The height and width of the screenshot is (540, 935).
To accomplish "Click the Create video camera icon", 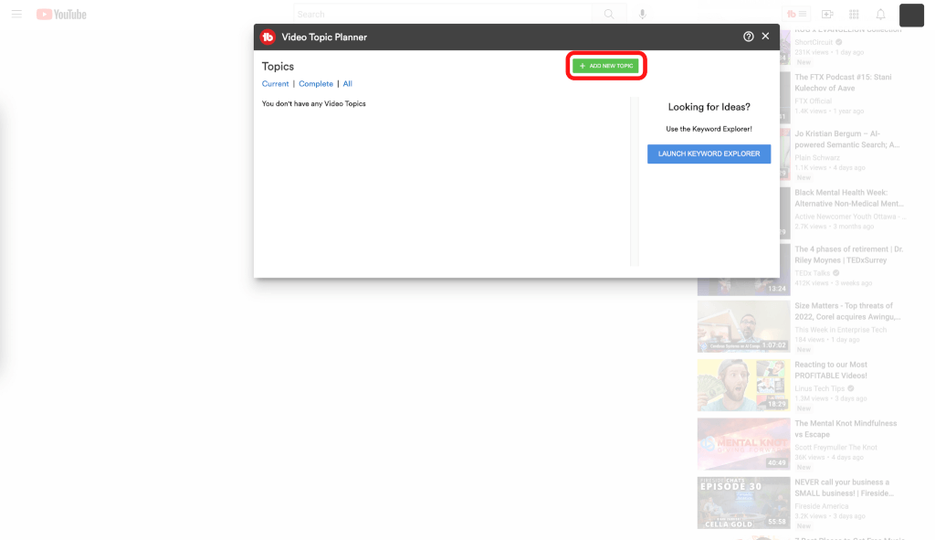I will (827, 15).
